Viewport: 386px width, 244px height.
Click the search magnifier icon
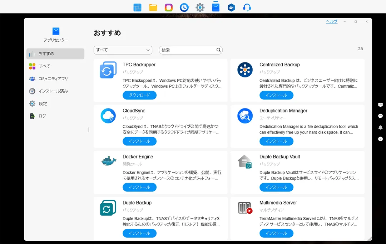pyautogui.click(x=218, y=50)
